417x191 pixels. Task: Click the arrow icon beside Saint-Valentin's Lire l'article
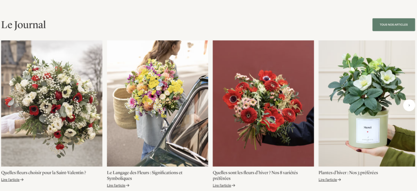click(x=22, y=180)
